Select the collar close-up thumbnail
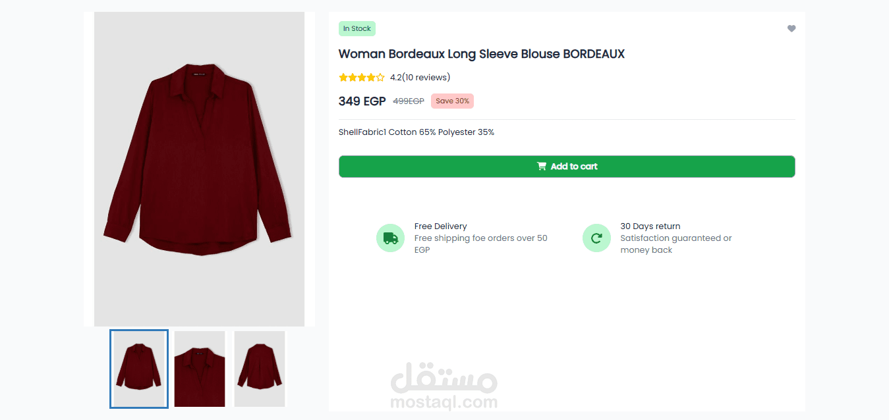 (200, 369)
